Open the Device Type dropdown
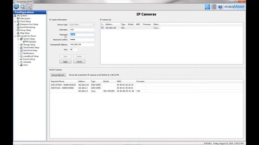 point(82,25)
